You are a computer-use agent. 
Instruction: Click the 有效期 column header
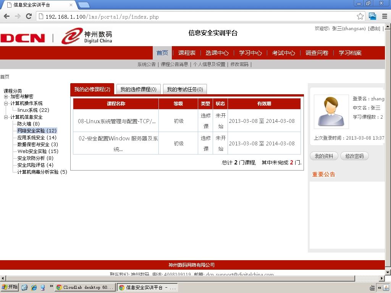(264, 104)
